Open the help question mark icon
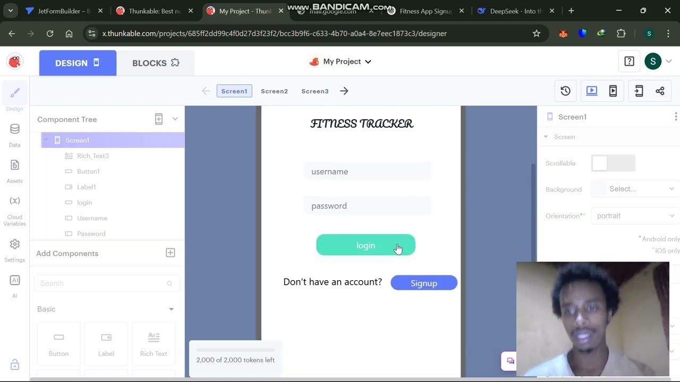Image resolution: width=680 pixels, height=382 pixels. [x=629, y=62]
